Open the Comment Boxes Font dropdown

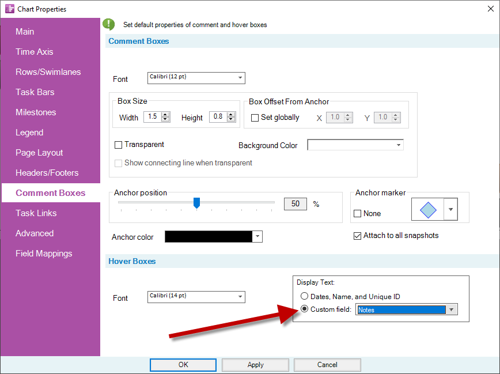(240, 78)
